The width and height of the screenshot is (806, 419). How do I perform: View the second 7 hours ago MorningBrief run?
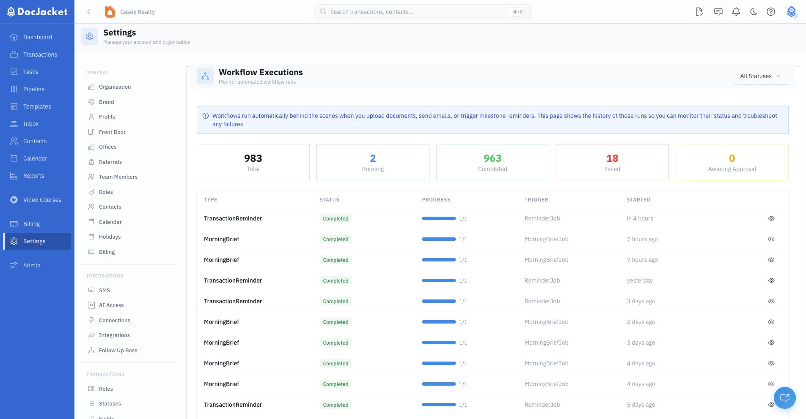pyautogui.click(x=771, y=260)
